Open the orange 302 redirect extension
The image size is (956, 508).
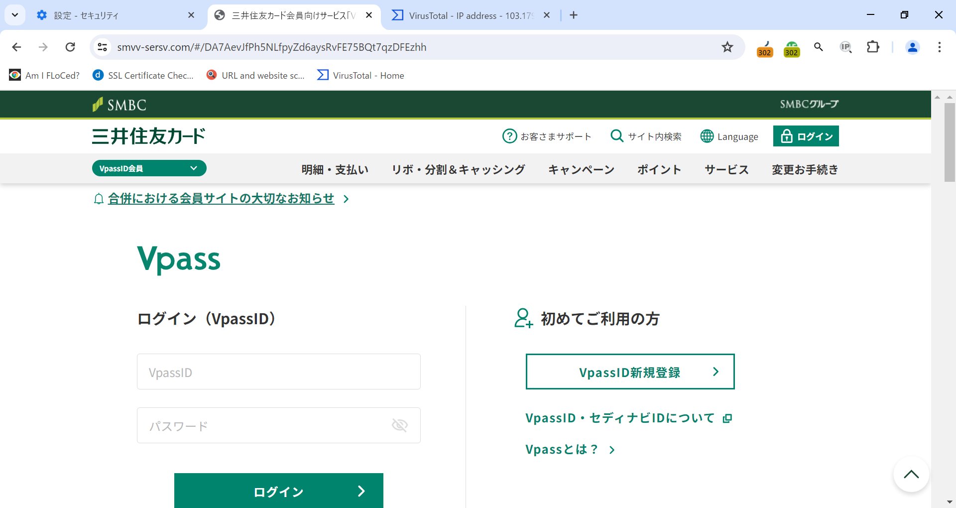pyautogui.click(x=765, y=49)
